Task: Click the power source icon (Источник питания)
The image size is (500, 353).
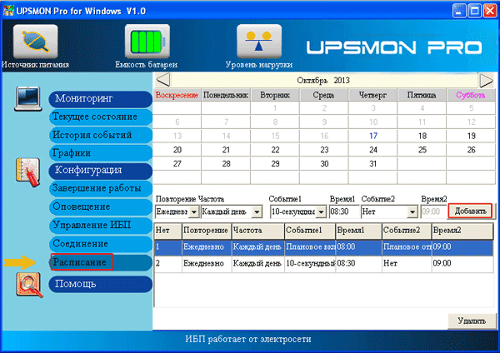Action: (x=35, y=42)
